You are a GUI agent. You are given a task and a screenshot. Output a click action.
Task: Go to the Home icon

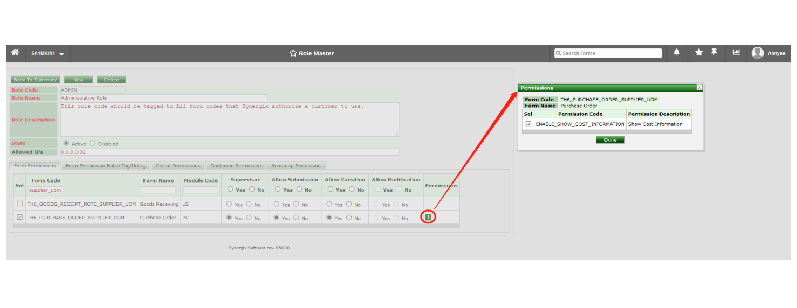(x=15, y=53)
